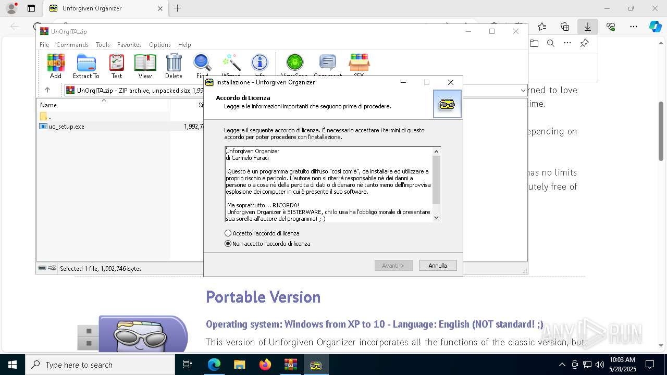Launch the Wizard wand tool

(231, 66)
